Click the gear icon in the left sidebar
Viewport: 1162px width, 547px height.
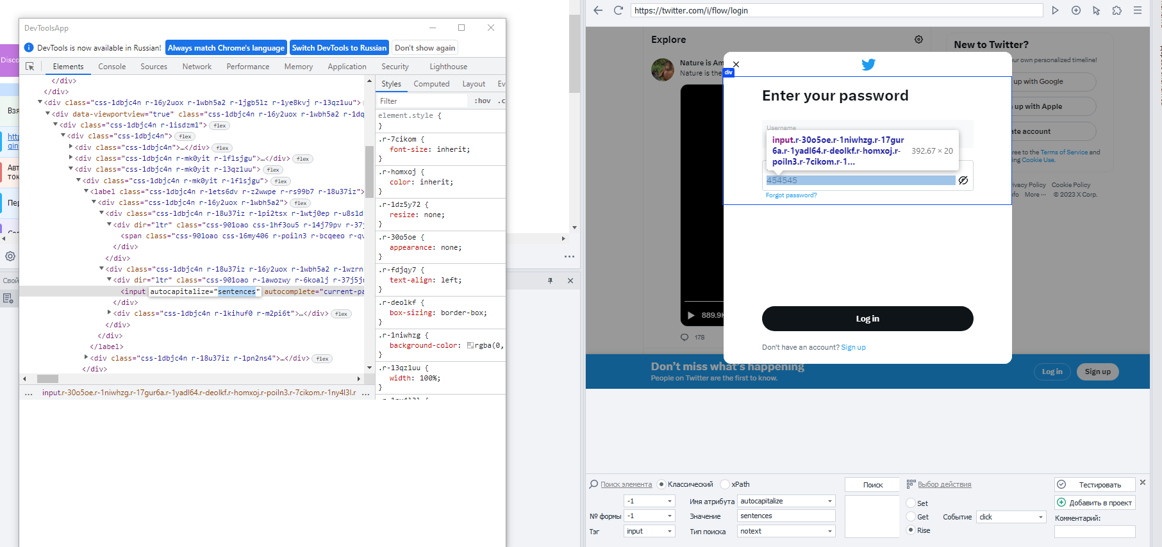coord(10,256)
